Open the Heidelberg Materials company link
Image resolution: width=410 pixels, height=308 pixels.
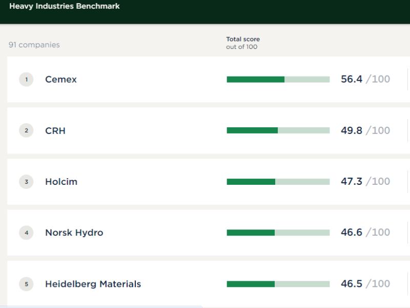point(93,284)
